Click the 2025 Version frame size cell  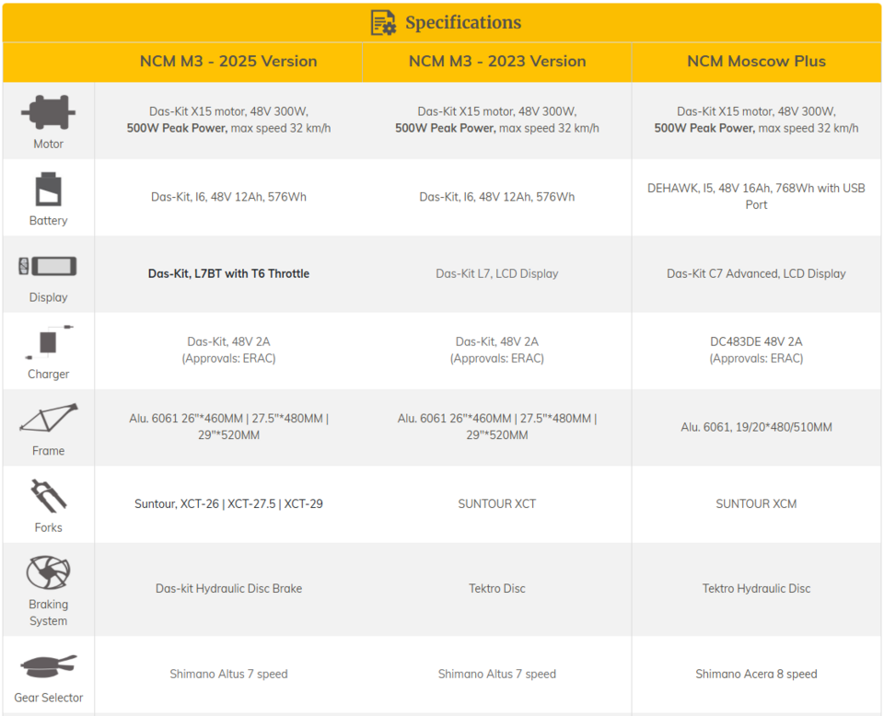(x=228, y=426)
